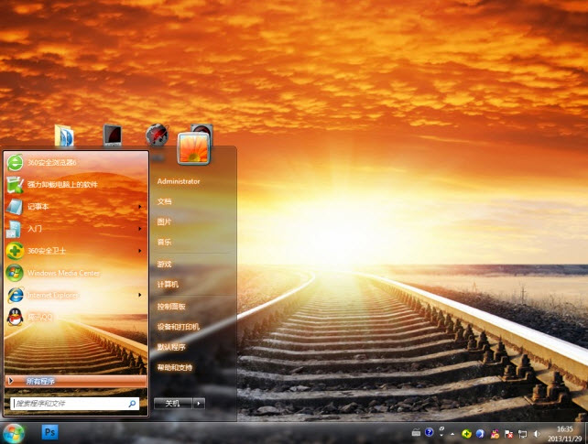Screen dimensions: 588x444
Task: Select the monitor icon on the desktop
Action: [x=113, y=135]
